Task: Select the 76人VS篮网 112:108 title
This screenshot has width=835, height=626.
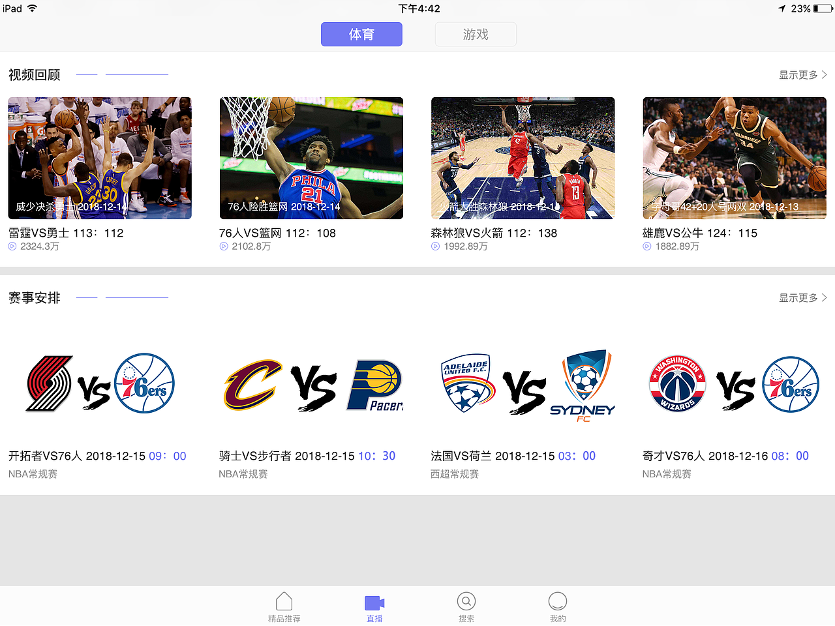Action: tap(277, 233)
